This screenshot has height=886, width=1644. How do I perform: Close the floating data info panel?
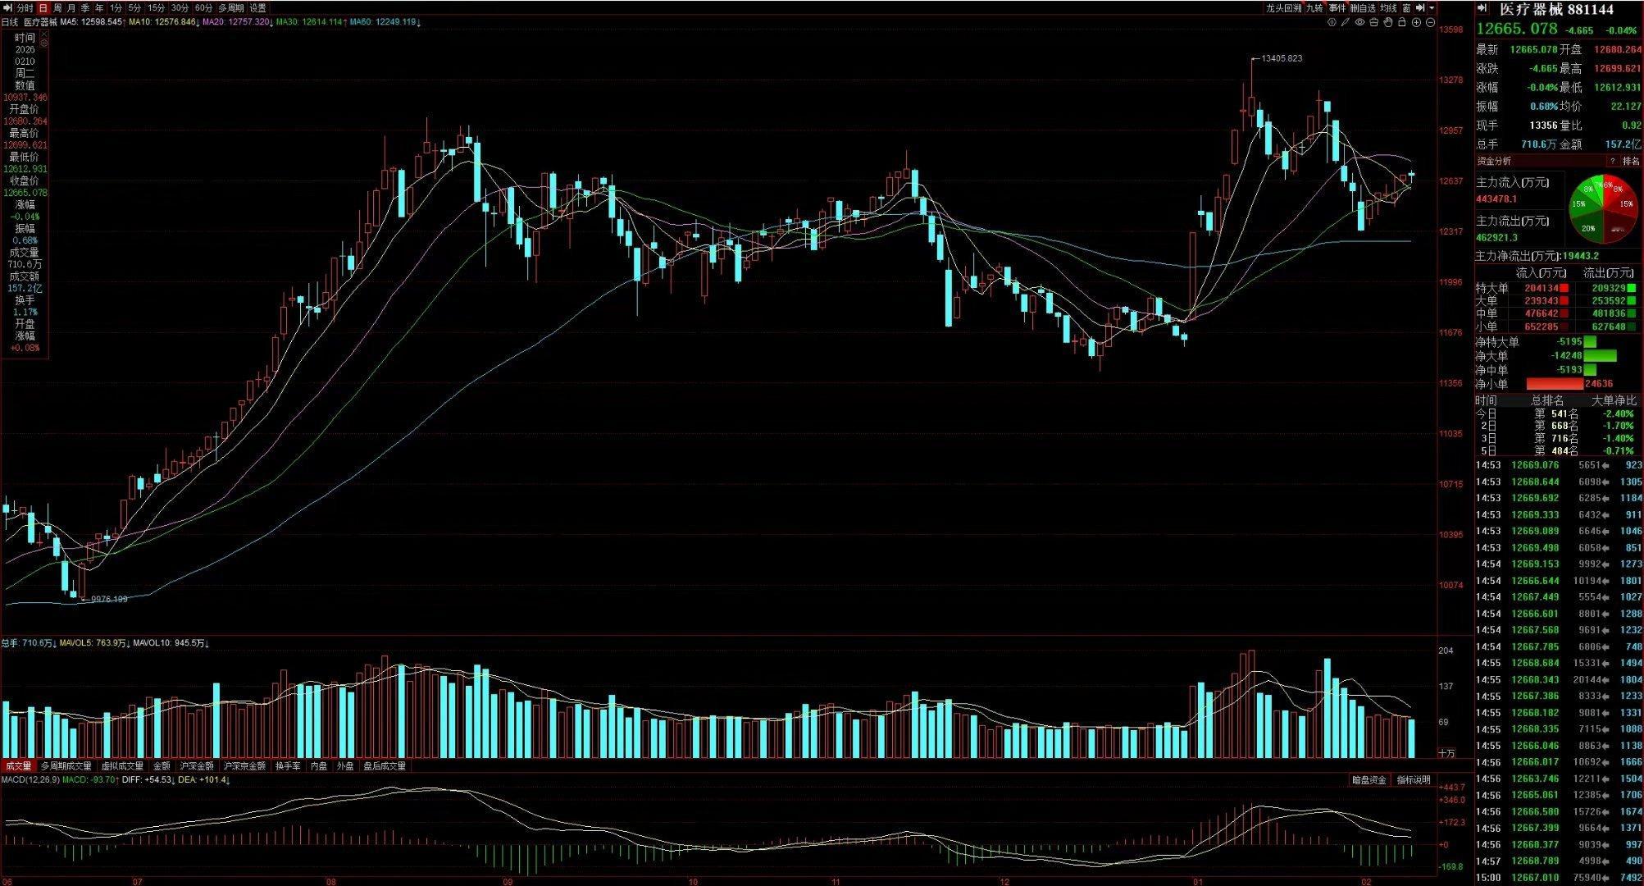44,34
